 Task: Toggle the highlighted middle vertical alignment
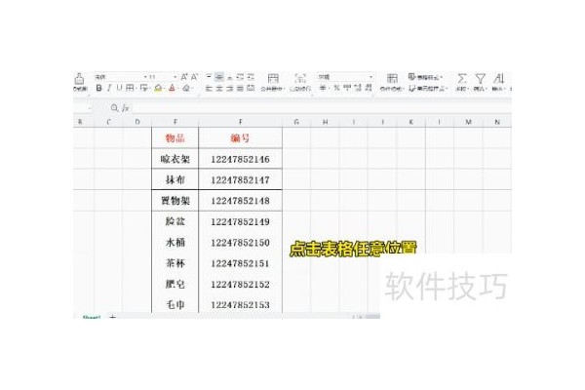coord(219,77)
